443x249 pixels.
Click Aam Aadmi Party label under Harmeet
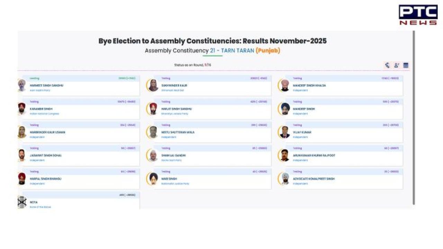(40, 91)
